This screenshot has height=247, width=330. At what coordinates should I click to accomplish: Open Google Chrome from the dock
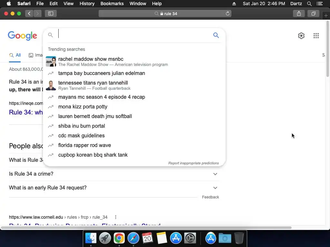pyautogui.click(x=119, y=238)
